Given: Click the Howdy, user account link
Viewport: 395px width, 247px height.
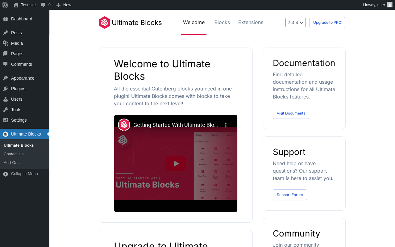Looking at the screenshot, I should click(374, 5).
